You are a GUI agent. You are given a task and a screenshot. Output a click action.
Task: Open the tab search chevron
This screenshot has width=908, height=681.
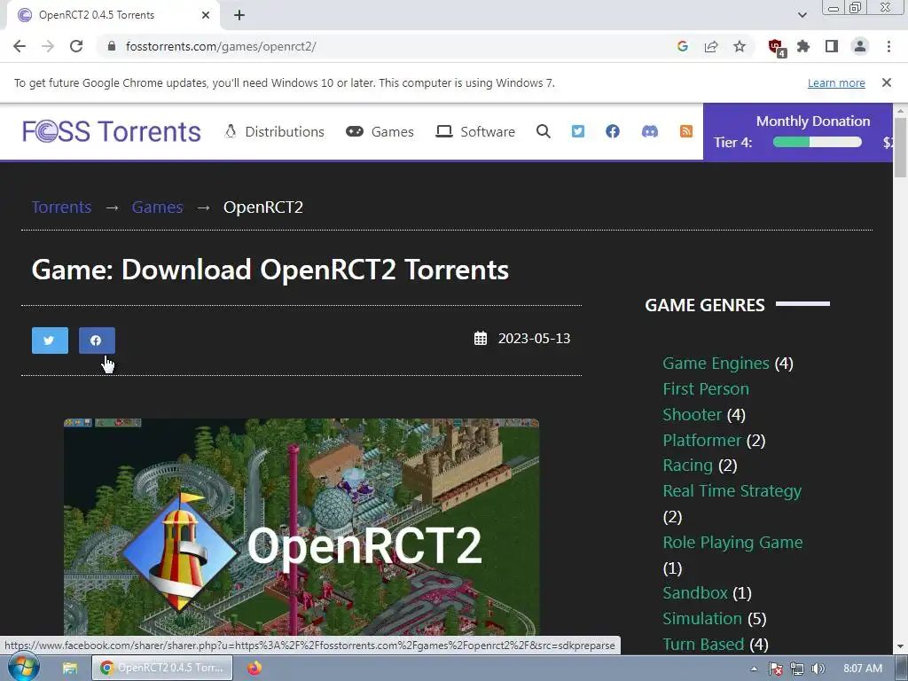[802, 15]
